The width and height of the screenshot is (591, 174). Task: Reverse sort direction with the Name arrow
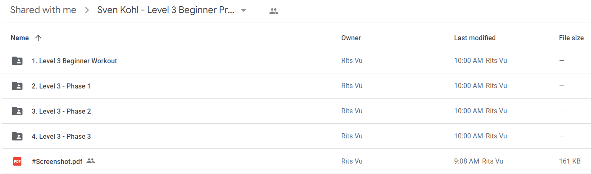[38, 38]
